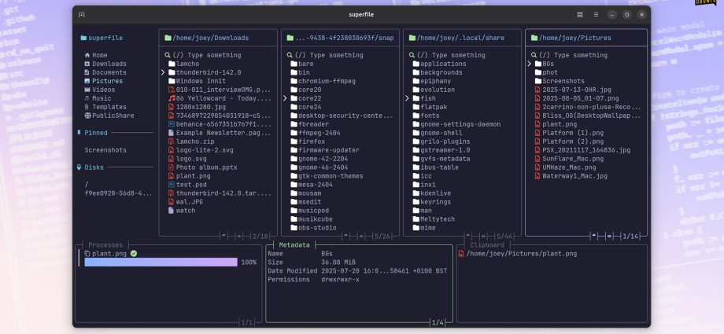Click the Pictures sidebar entry
This screenshot has width=724, height=334.
tap(103, 81)
